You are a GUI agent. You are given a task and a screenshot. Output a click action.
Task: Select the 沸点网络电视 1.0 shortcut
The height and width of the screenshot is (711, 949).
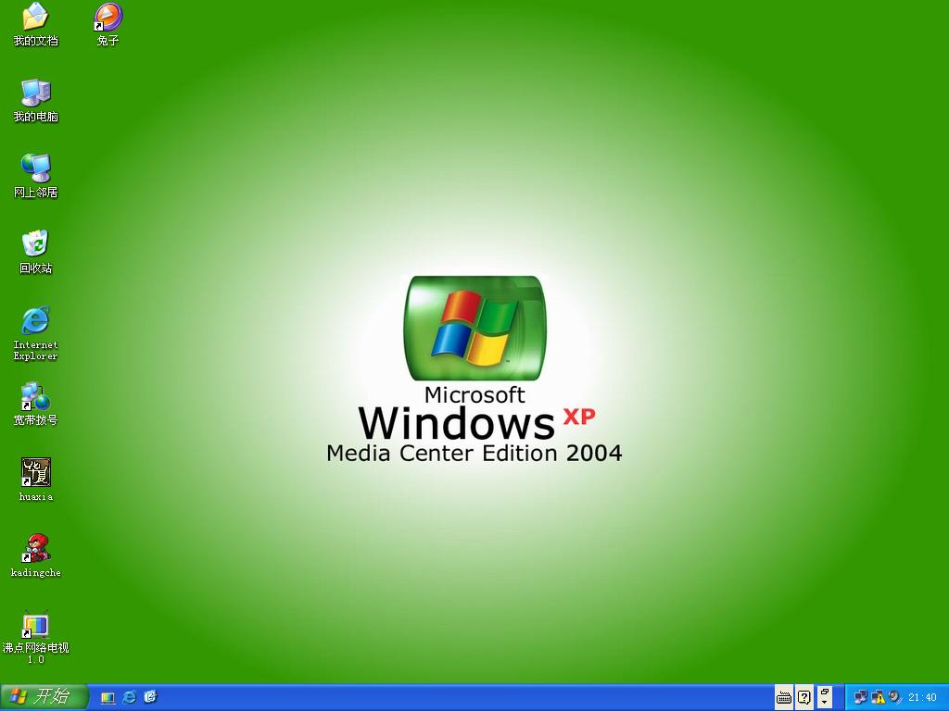click(36, 637)
